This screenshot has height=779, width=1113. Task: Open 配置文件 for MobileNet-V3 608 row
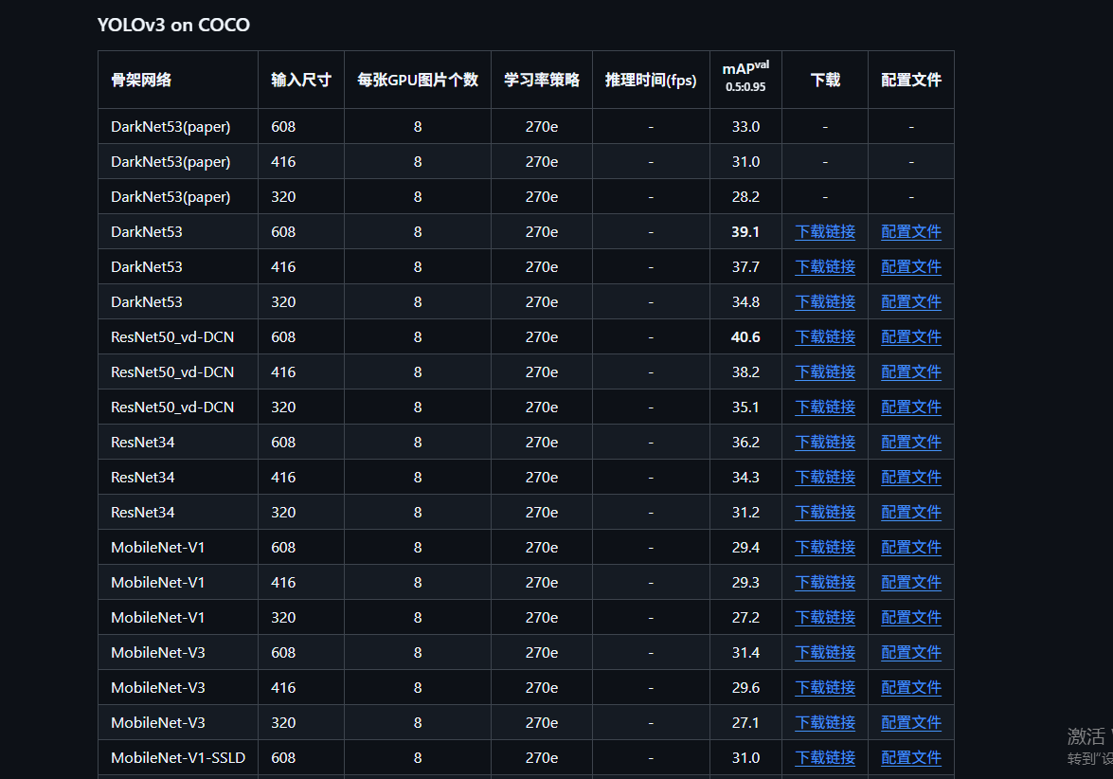[910, 653]
